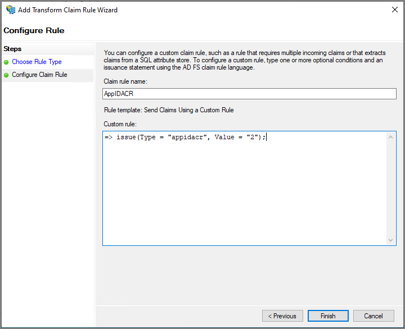The height and width of the screenshot is (329, 405).
Task: Click Finish to create the rule
Action: [x=328, y=316]
